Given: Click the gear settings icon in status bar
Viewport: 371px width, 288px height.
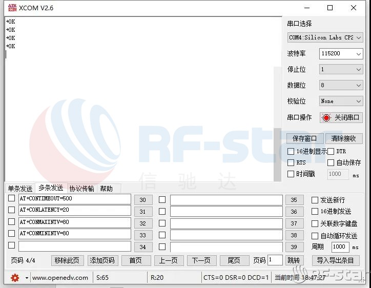Looking at the screenshot, I should [15, 278].
